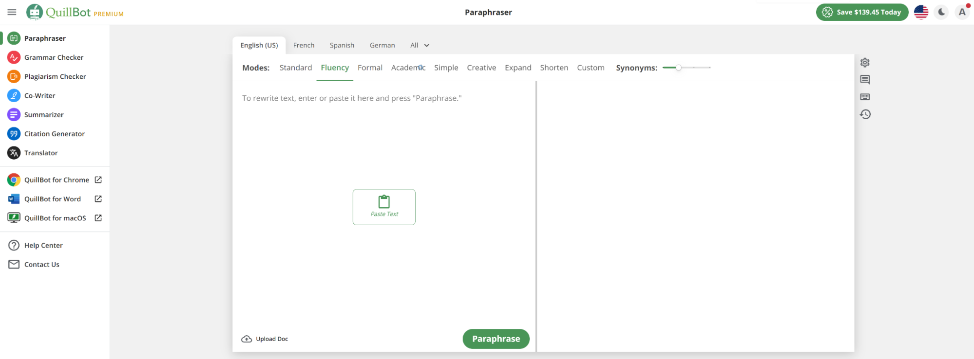Viewport: 974px width, 359px height.
Task: Click the Paraphraser sidebar icon
Action: [14, 38]
